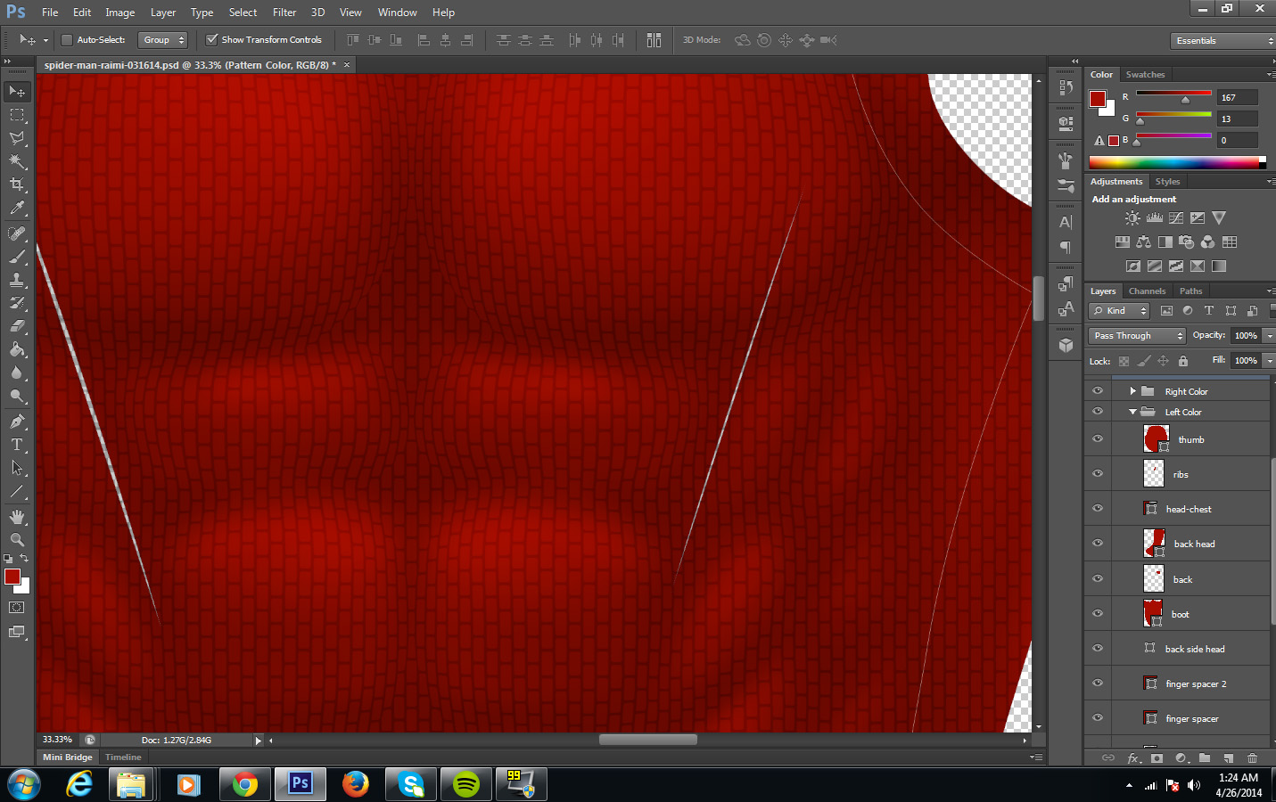Select the Clone Stamp tool
Image resolution: width=1276 pixels, height=802 pixels.
click(x=17, y=280)
